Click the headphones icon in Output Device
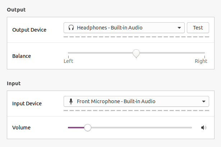The width and height of the screenshot is (221, 147). coord(71,28)
